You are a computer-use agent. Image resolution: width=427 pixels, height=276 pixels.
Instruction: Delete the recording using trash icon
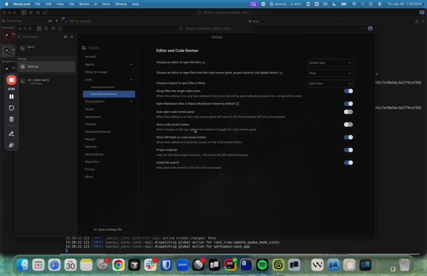(12, 119)
